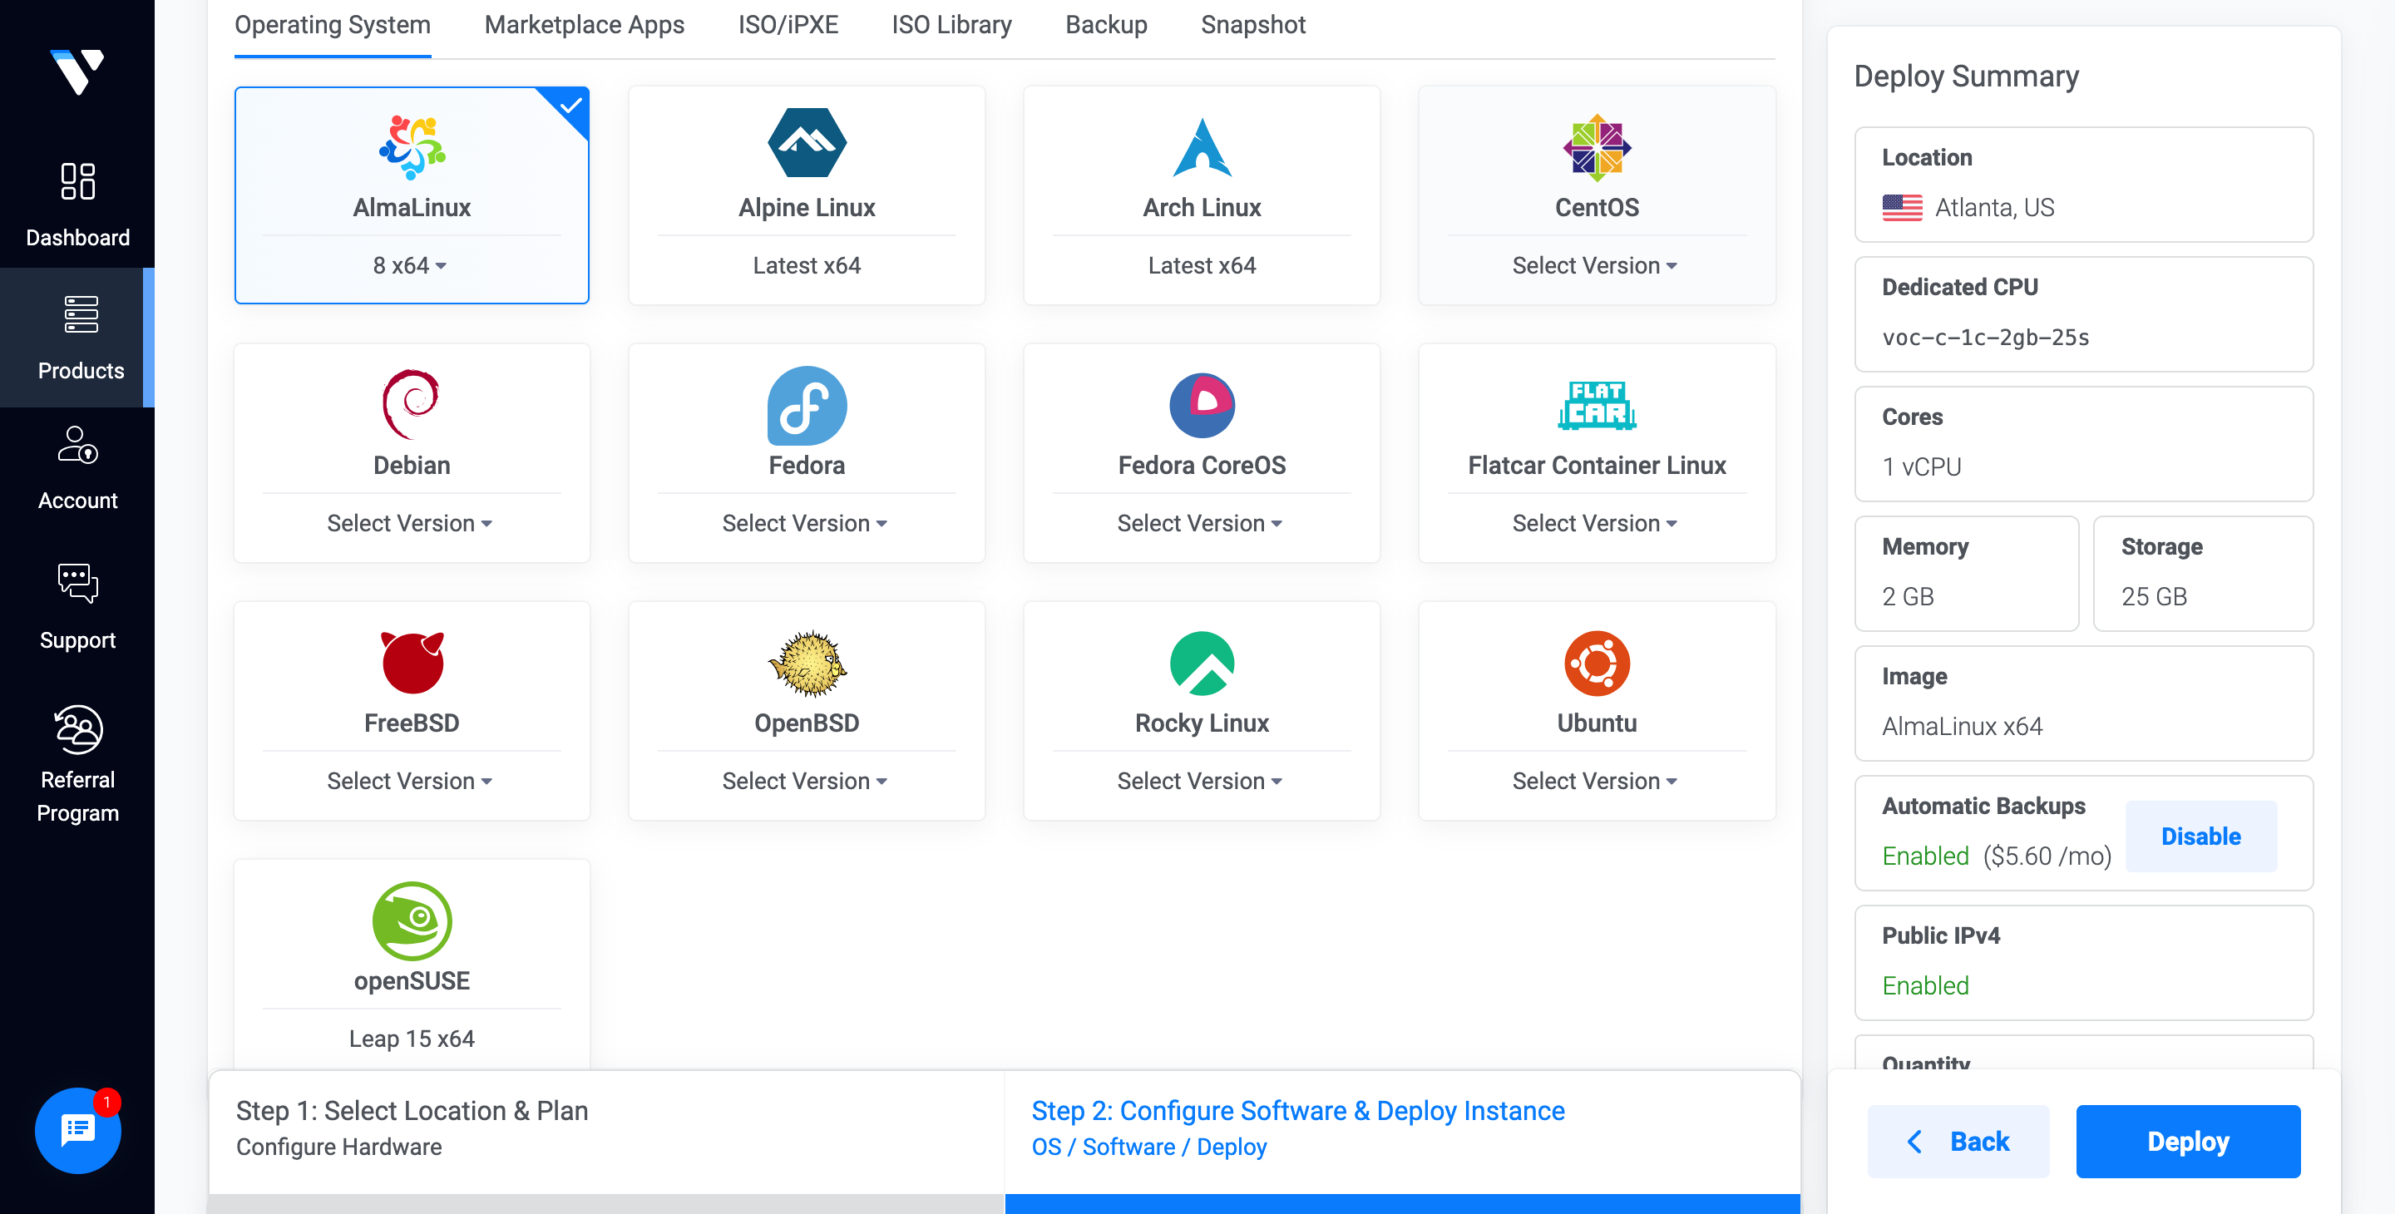Image resolution: width=2395 pixels, height=1214 pixels.
Task: Open the Debian Select Version dropdown
Action: pos(410,523)
